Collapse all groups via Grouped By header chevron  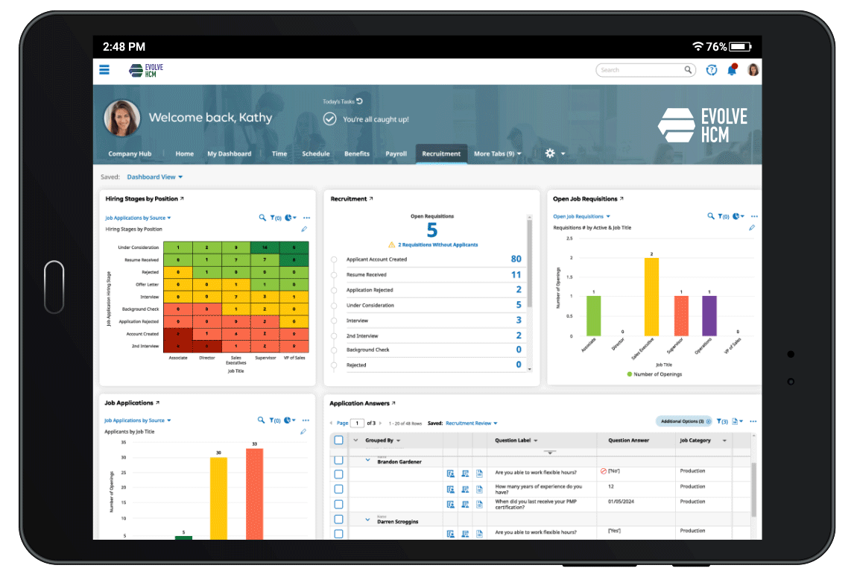coord(355,440)
